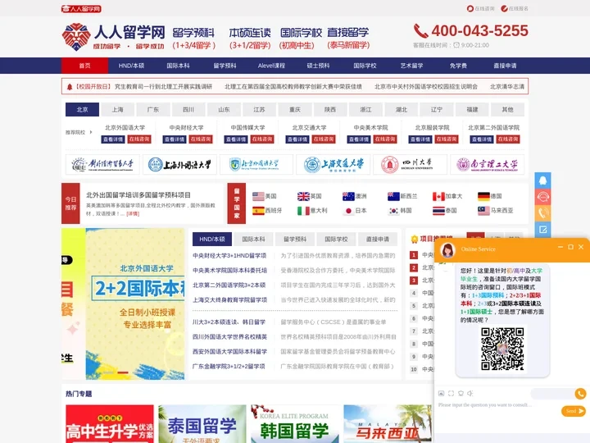
Task: Open HND/本硕 in the navigation bar
Action: 131,66
